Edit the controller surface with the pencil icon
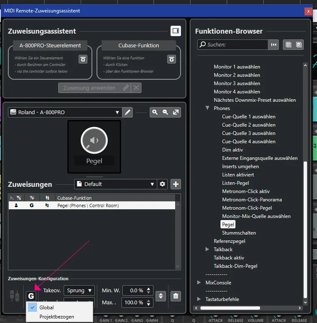Screen dimensions: 317x323 pyautogui.click(x=127, y=112)
